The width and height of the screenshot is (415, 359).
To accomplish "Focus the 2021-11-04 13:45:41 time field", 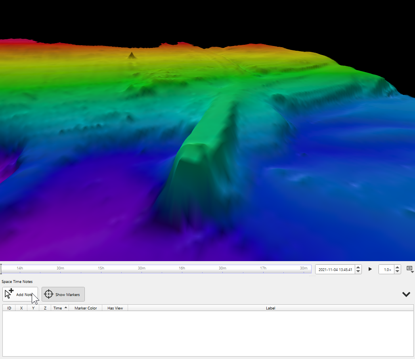I will 335,269.
